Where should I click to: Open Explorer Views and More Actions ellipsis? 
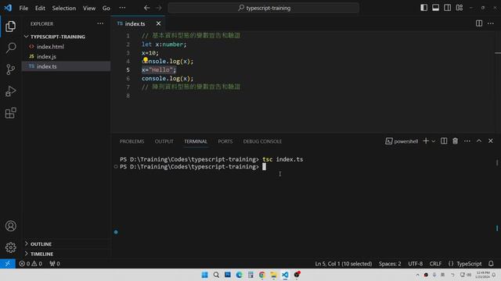pyautogui.click(x=100, y=23)
